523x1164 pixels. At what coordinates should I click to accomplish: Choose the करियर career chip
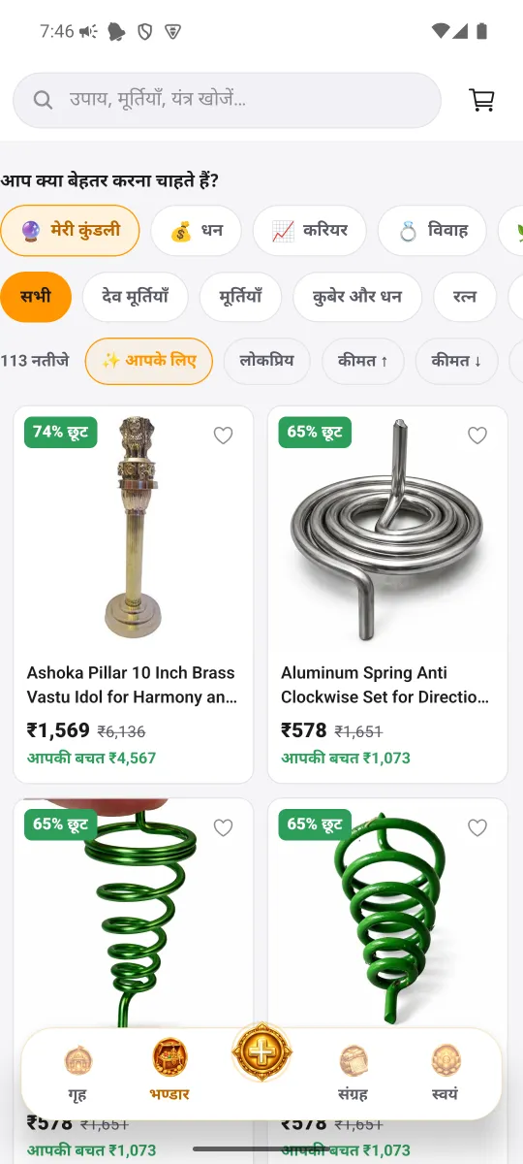[x=310, y=231]
